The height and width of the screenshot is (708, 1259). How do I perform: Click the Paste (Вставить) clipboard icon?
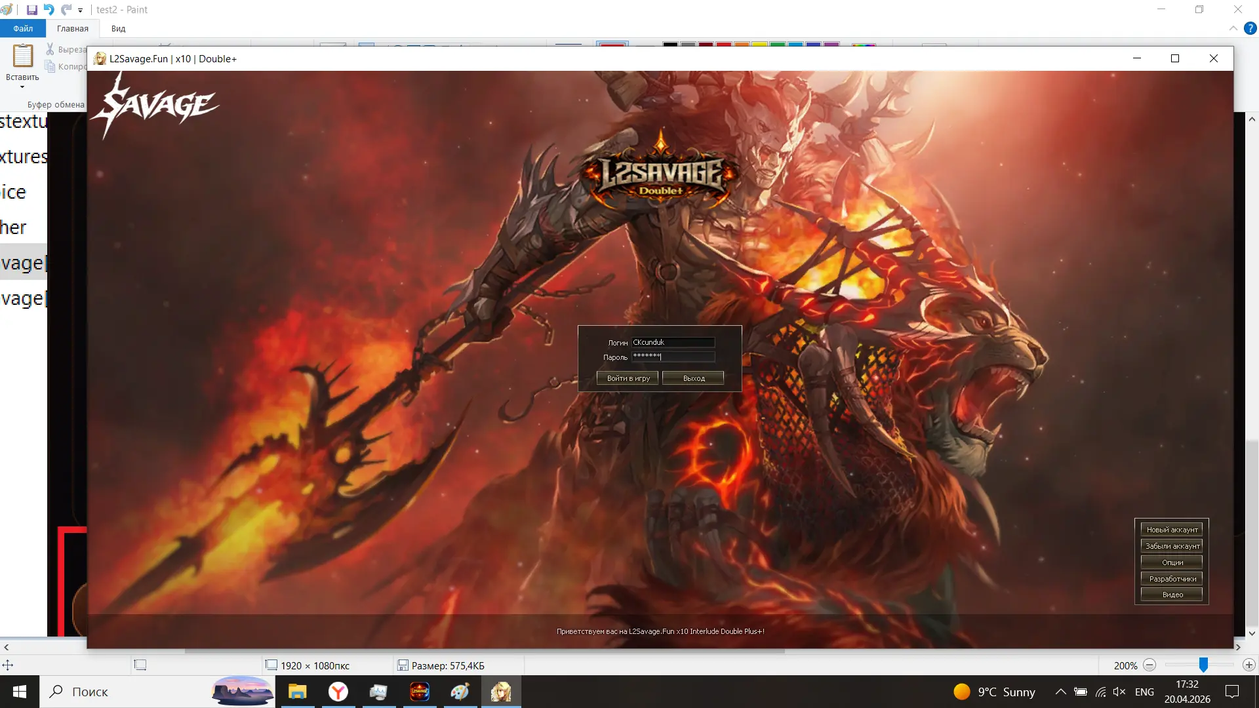[23, 56]
